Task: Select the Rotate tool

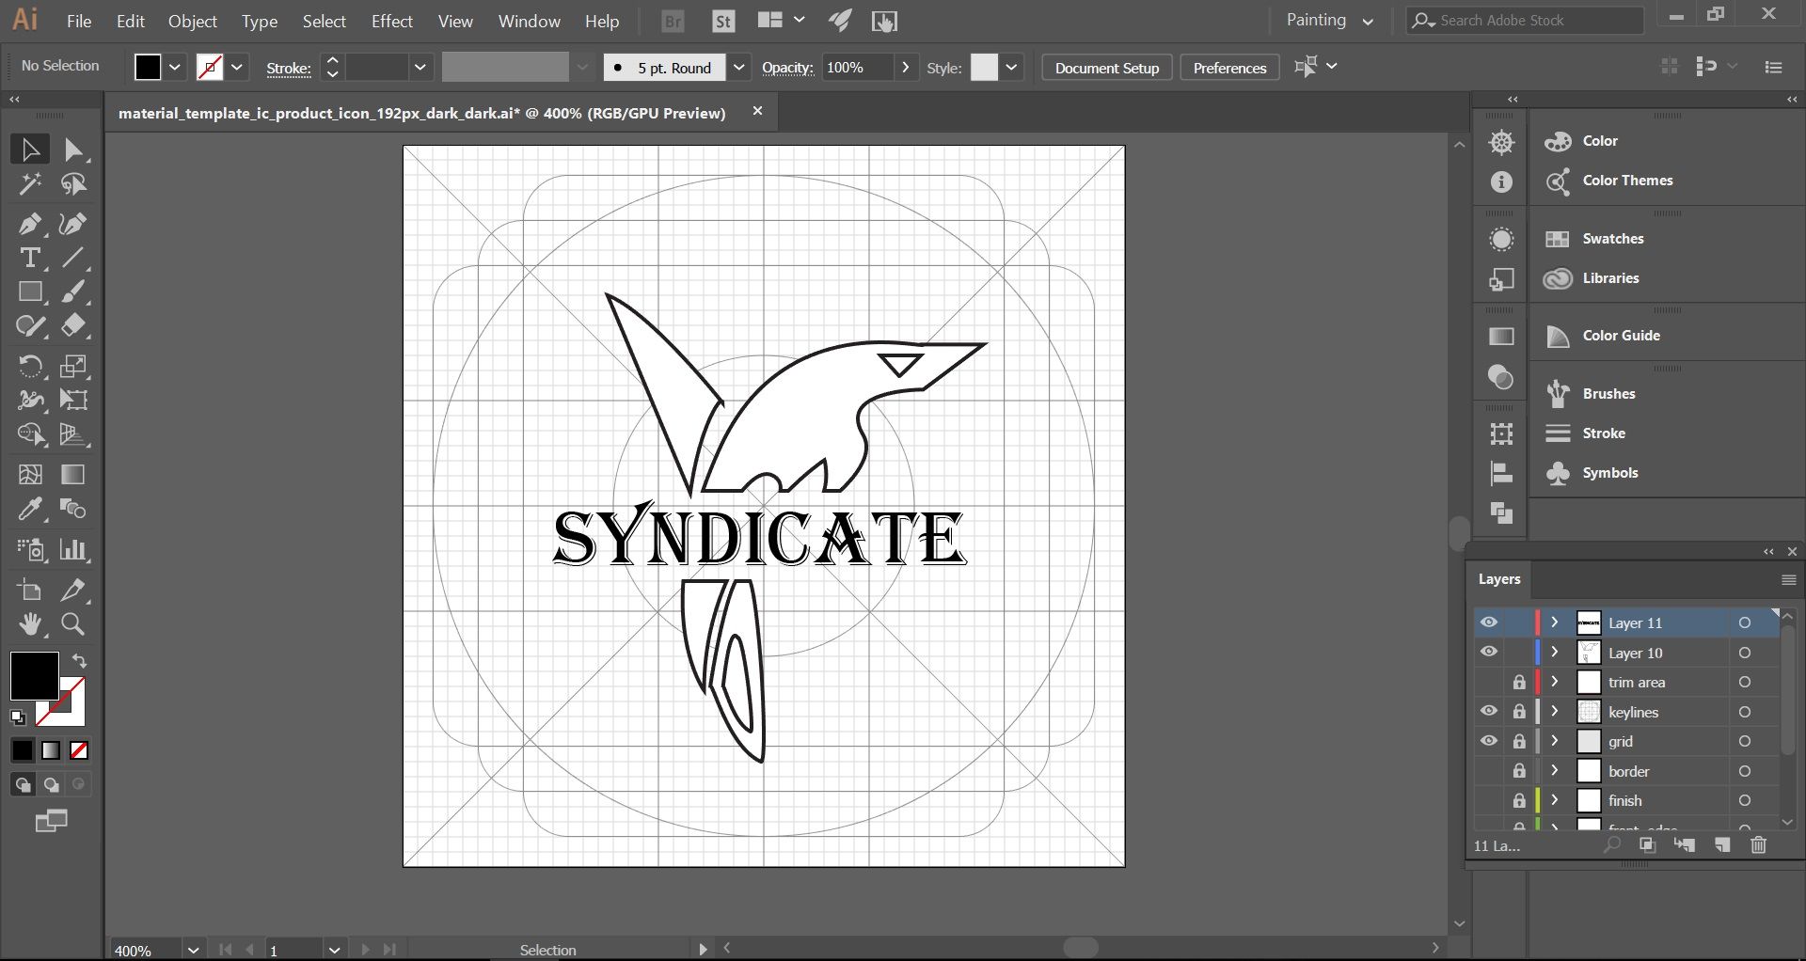Action: point(30,366)
